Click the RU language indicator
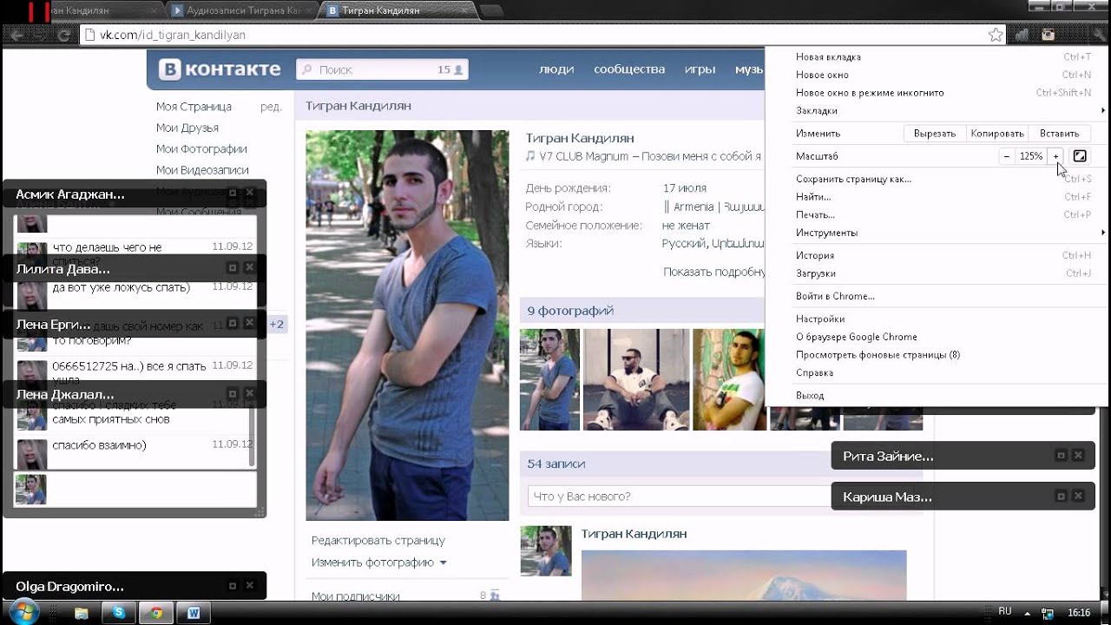 click(1004, 611)
